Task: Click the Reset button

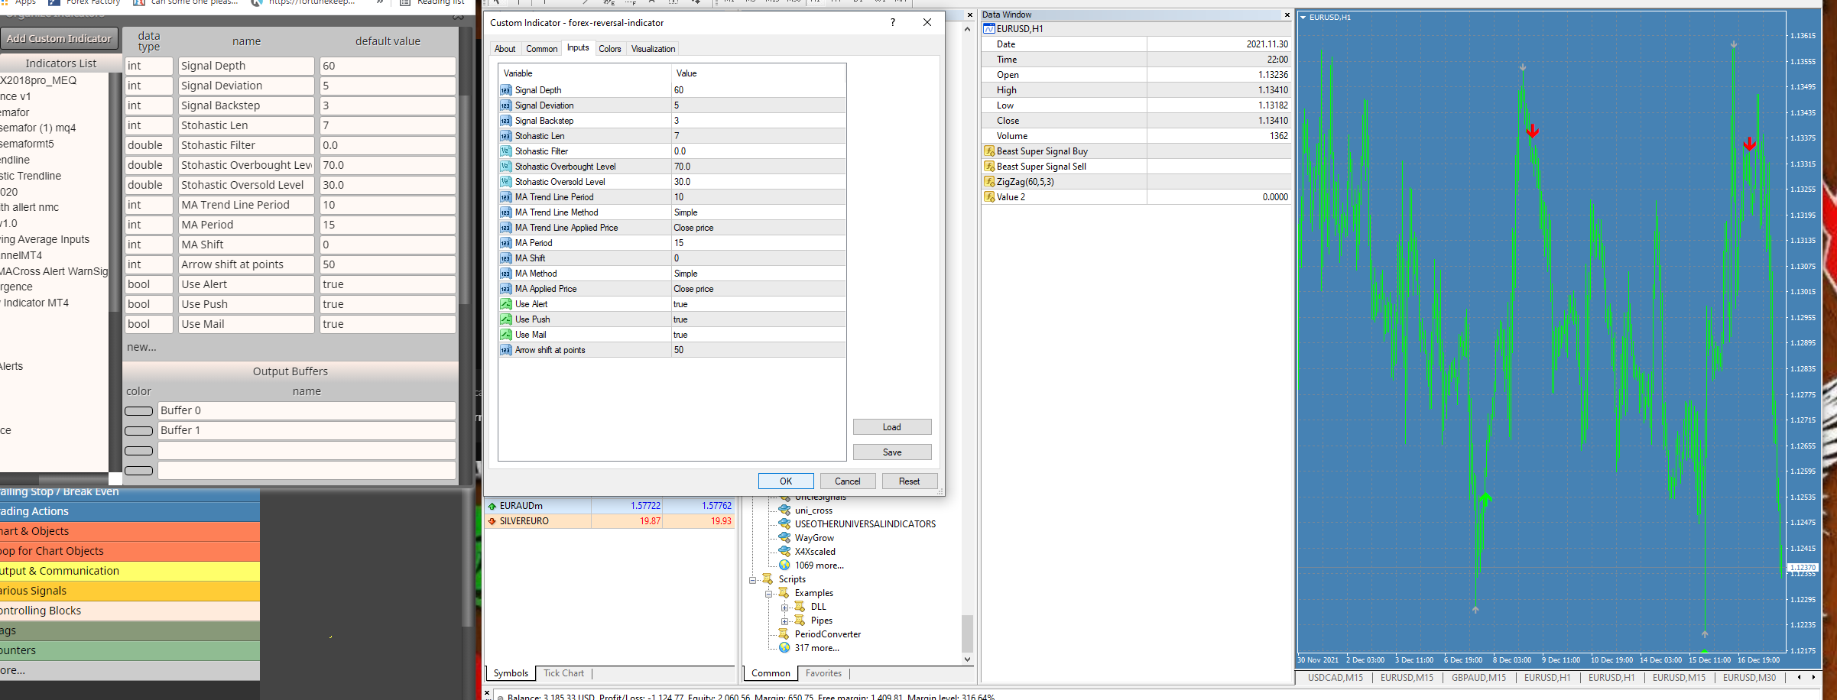Action: tap(910, 481)
